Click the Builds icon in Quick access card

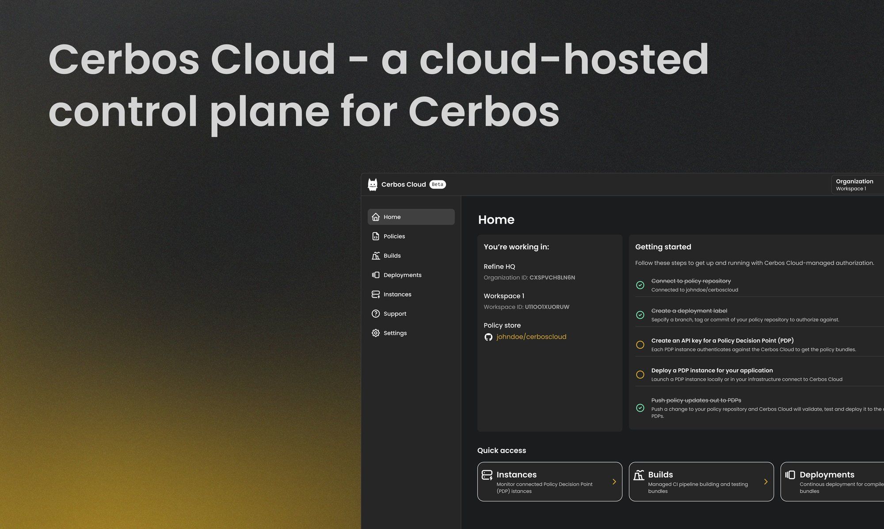[639, 475]
